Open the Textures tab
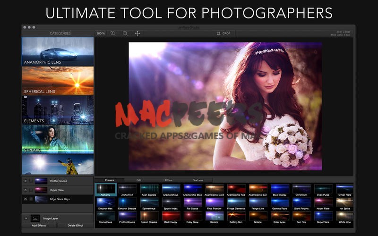This screenshot has height=236, width=378. [x=198, y=180]
